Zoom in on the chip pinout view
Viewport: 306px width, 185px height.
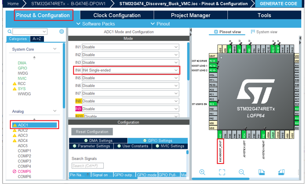tap(202, 172)
